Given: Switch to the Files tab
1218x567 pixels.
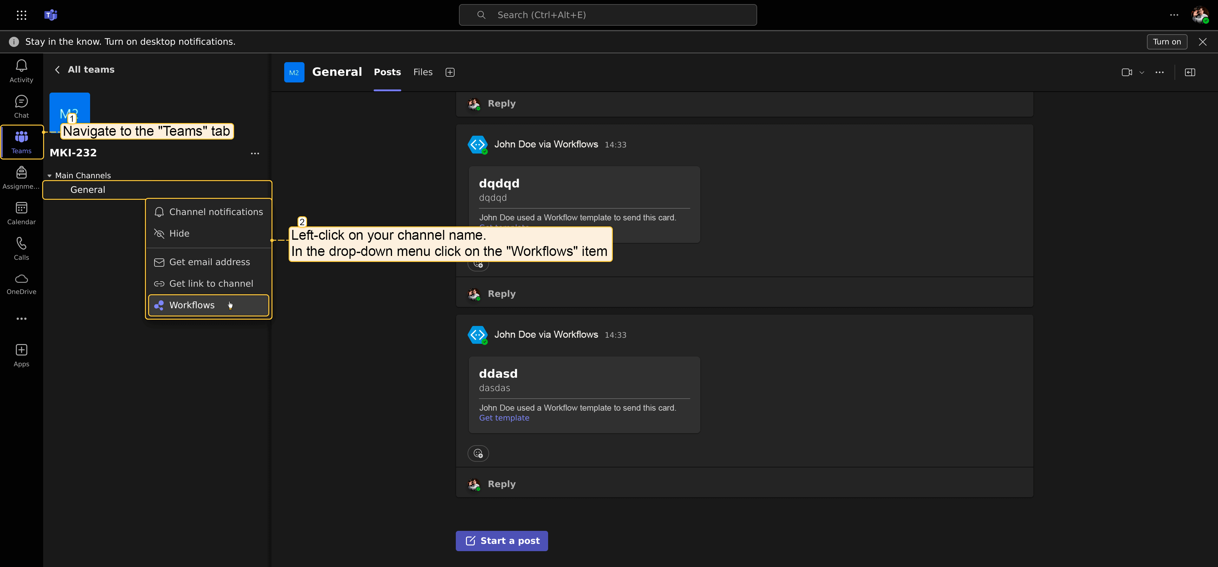Looking at the screenshot, I should 423,72.
